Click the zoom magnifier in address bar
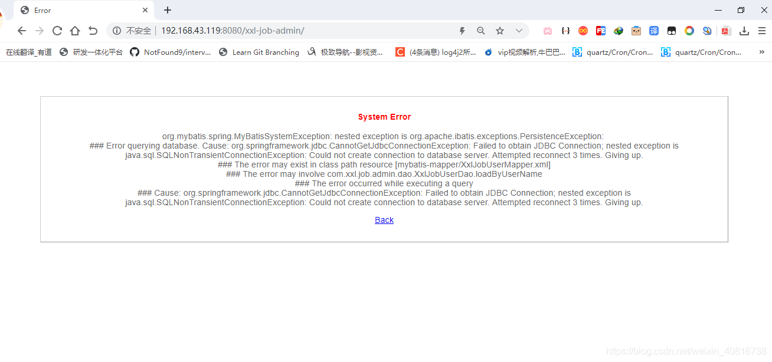772x362 pixels. coord(481,31)
